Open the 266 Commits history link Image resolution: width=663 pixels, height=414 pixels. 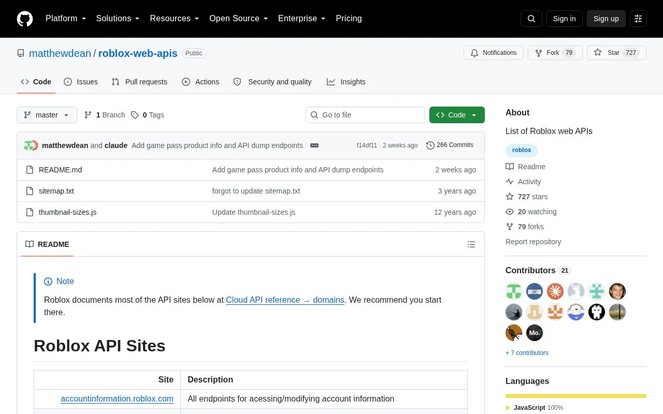450,145
